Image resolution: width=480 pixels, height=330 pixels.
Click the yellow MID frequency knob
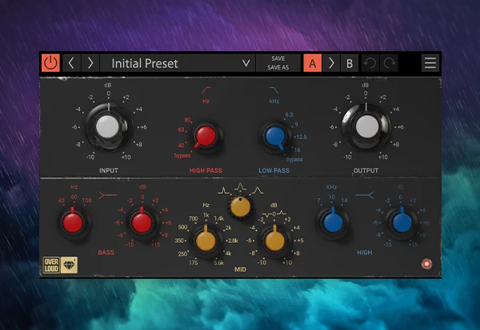[x=206, y=241]
